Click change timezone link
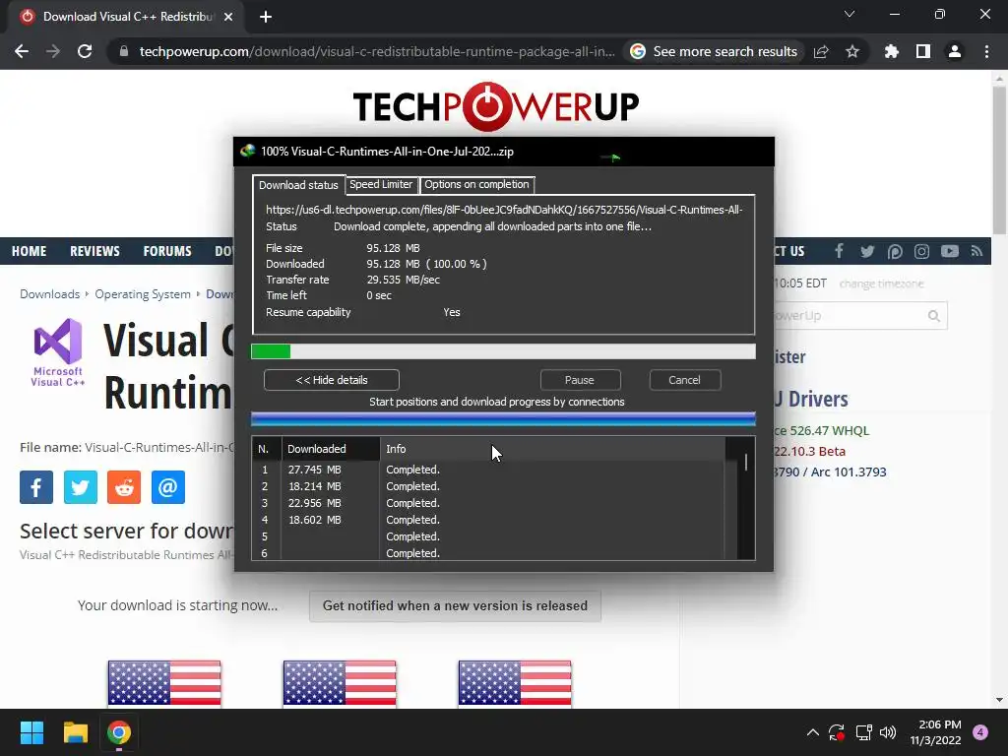 (x=881, y=283)
